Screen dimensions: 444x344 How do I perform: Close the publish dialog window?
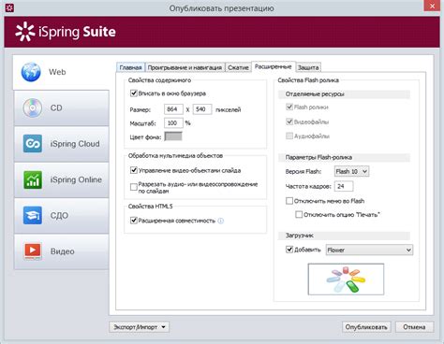(x=432, y=6)
